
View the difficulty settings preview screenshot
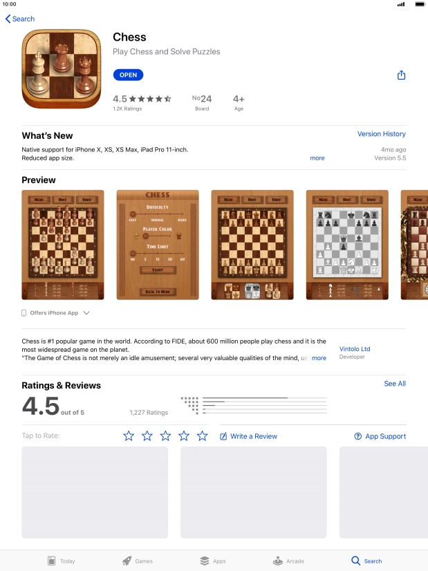(158, 245)
